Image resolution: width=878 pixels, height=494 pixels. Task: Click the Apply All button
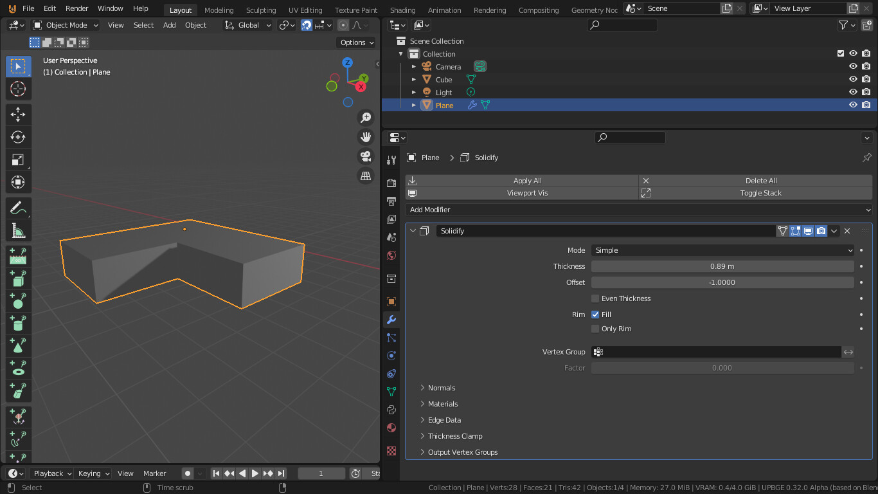coord(527,181)
